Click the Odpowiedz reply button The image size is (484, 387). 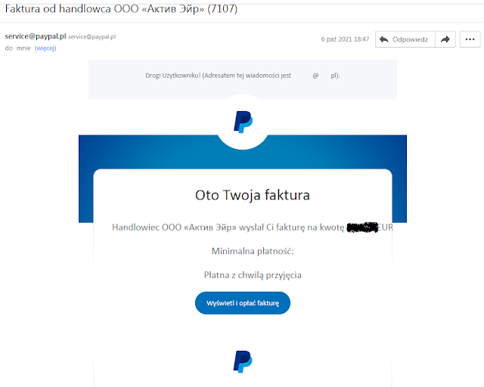[405, 39]
